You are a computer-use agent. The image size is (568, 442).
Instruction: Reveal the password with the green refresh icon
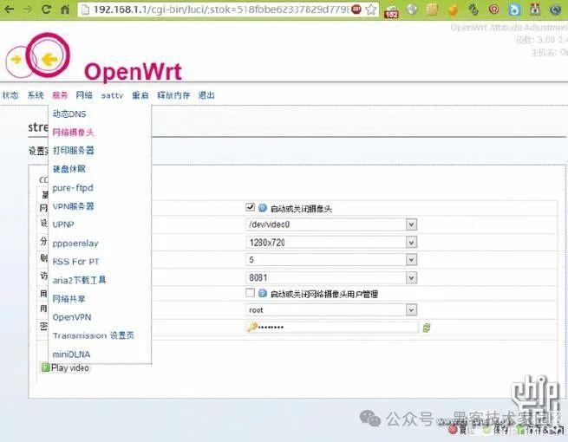427,328
